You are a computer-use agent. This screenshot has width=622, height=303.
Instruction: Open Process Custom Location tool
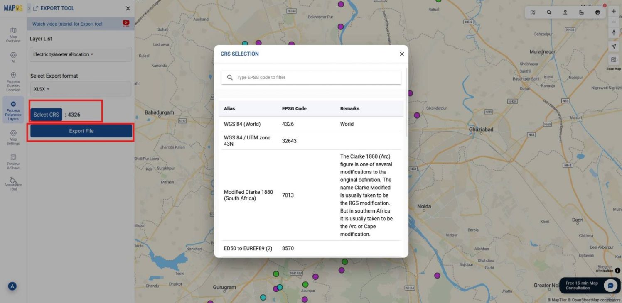tap(13, 82)
